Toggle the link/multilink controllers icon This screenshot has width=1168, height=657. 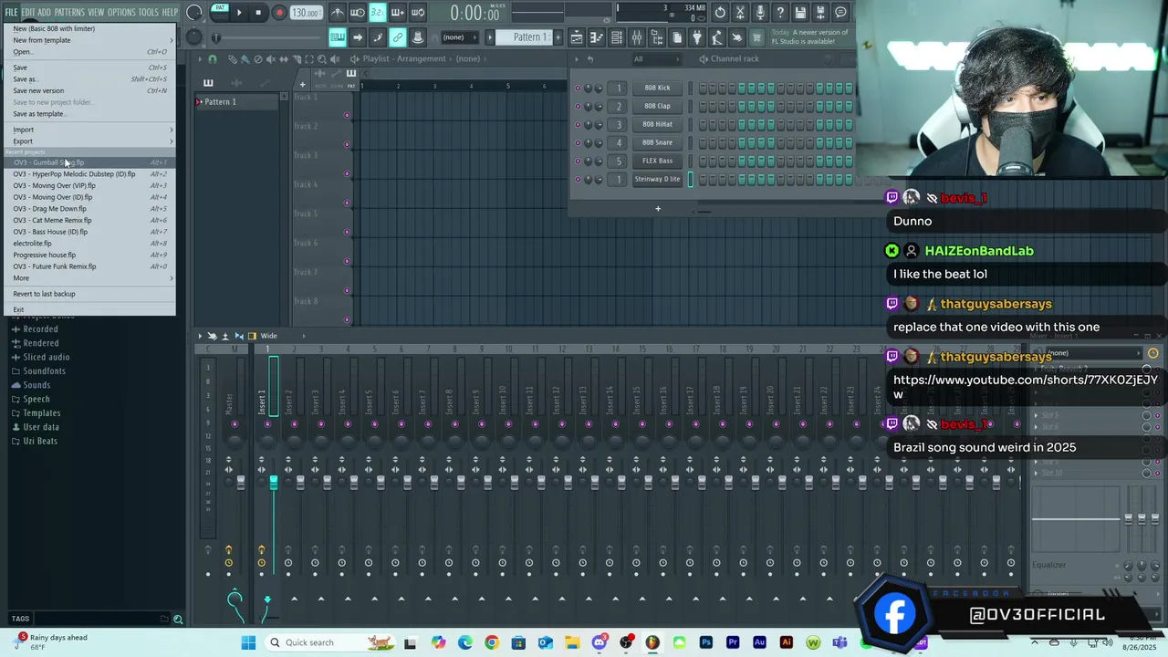(398, 37)
